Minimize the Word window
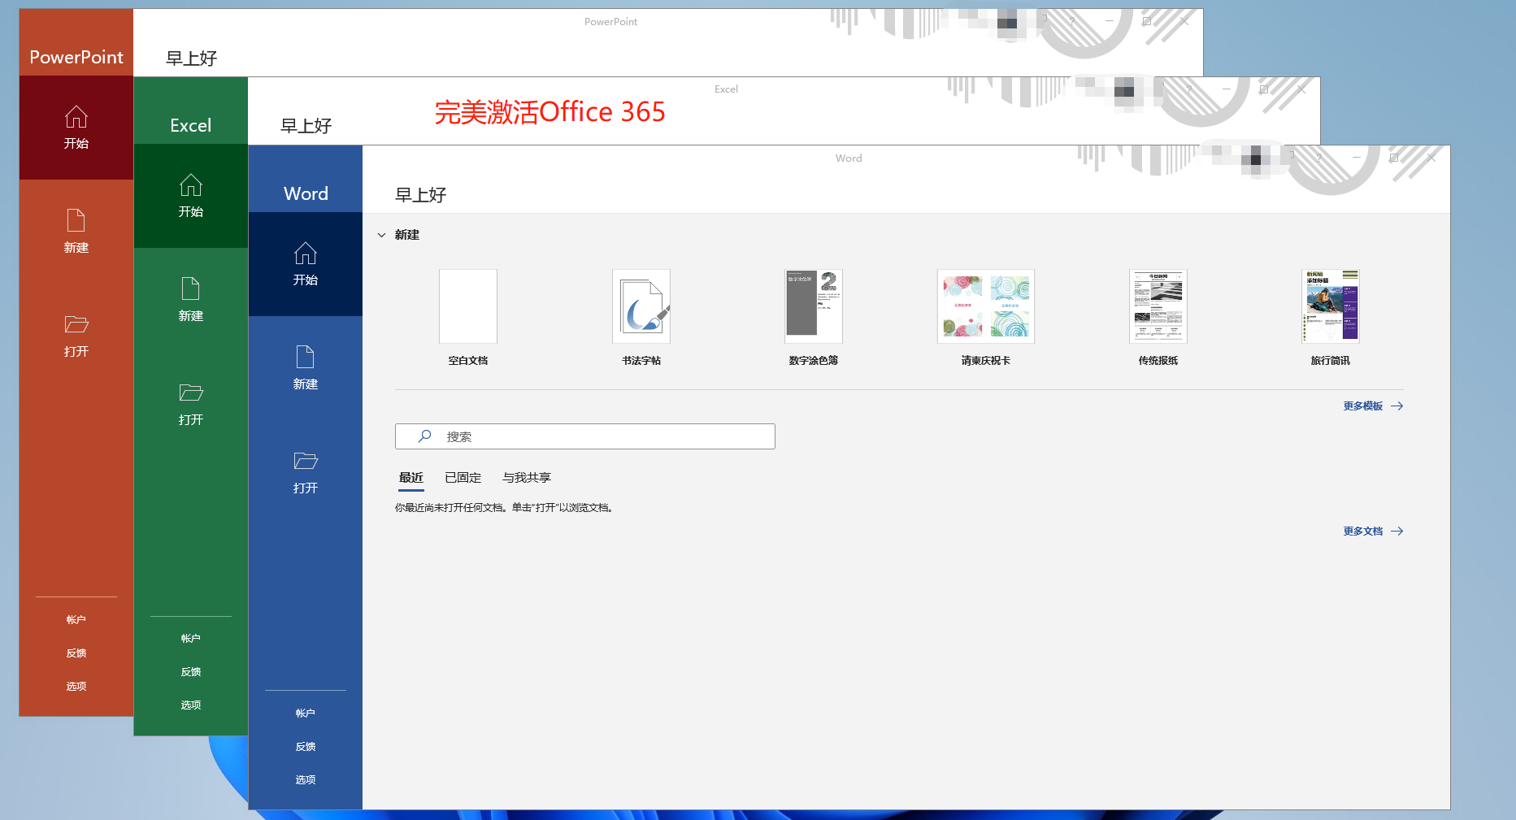 pos(1356,158)
